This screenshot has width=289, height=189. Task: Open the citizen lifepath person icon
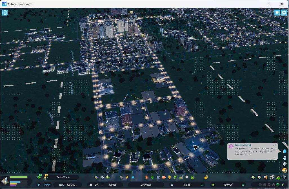(285, 158)
